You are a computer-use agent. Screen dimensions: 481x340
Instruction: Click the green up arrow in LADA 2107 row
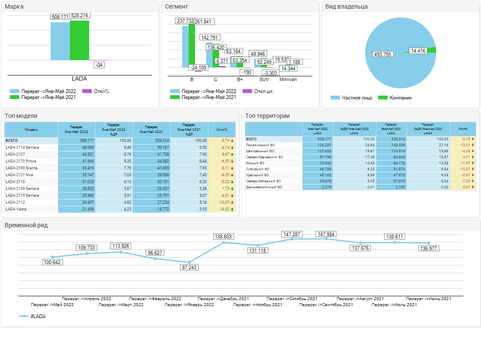(232, 154)
